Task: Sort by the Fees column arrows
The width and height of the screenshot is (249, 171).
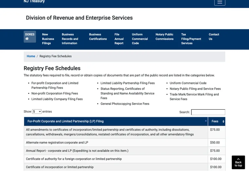Action: pos(223,121)
